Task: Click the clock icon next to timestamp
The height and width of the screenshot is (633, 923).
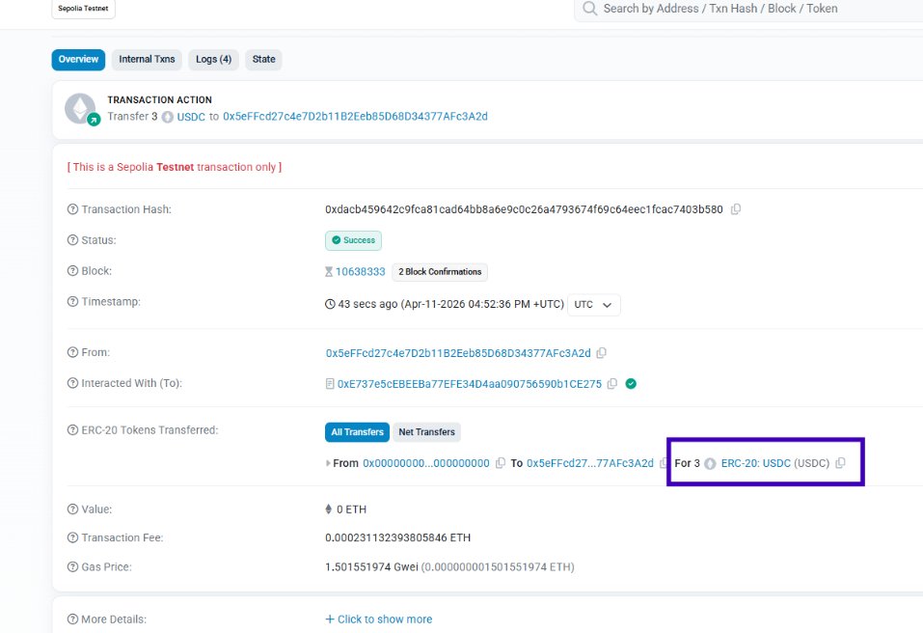Action: point(330,304)
